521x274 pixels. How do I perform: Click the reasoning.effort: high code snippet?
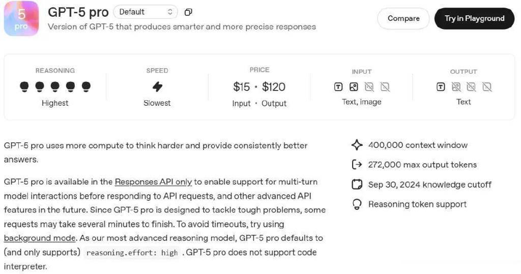click(132, 253)
